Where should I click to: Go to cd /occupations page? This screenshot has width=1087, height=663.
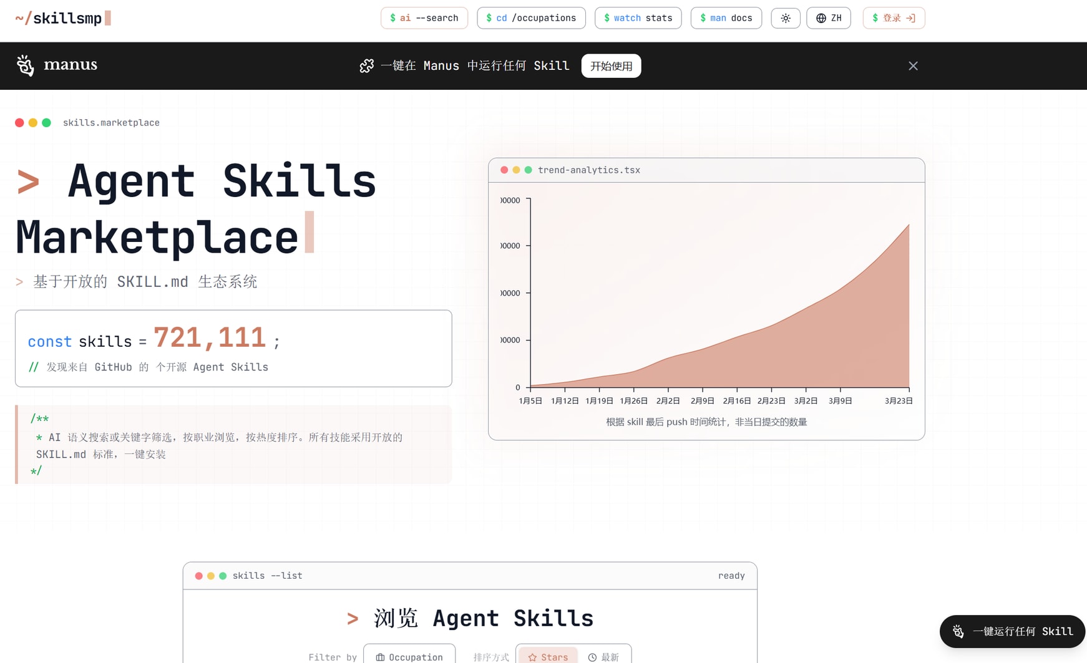530,18
